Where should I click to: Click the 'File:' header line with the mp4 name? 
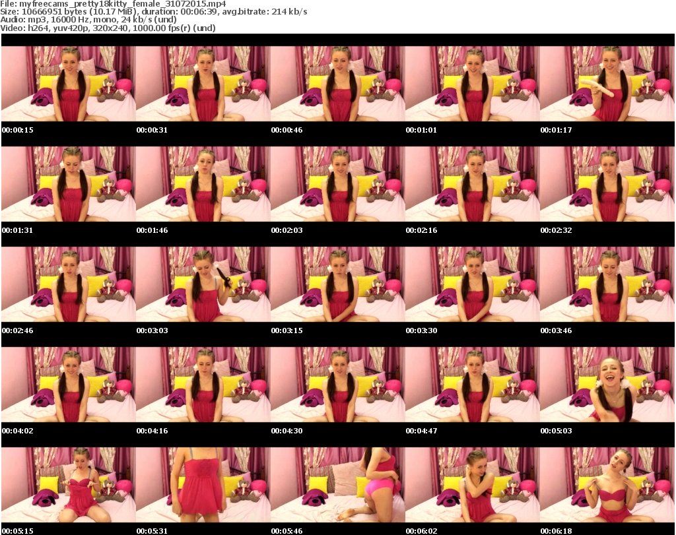click(113, 4)
